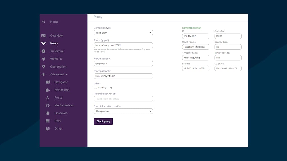The image size is (287, 161).
Task: Open the Hardware submenu item
Action: [61, 113]
